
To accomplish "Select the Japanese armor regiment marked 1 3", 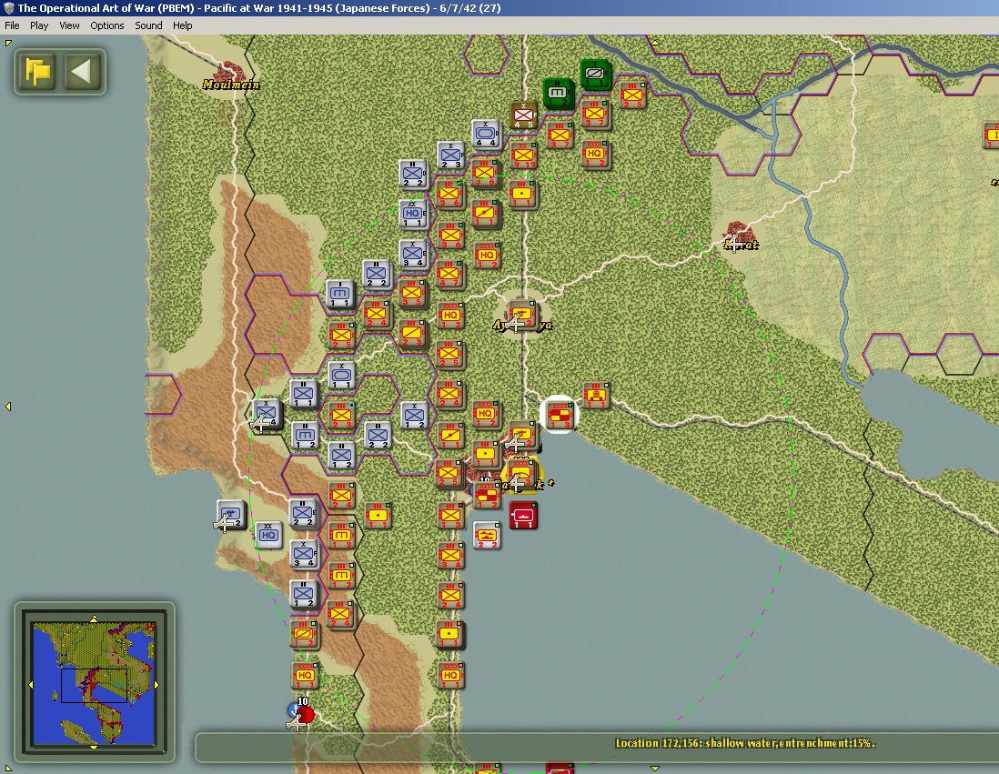I will [x=341, y=535].
